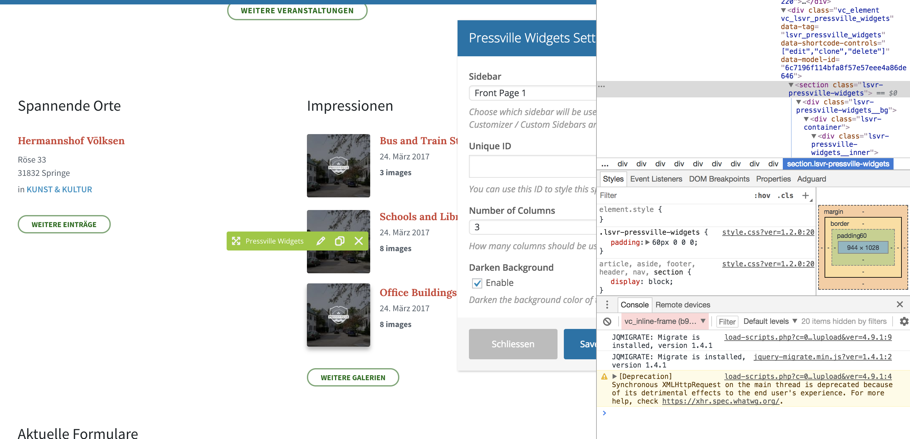Screen dimensions: 910x439
Task: Click WEITERE VERANSTALTUNGEN button
Action: (x=297, y=10)
